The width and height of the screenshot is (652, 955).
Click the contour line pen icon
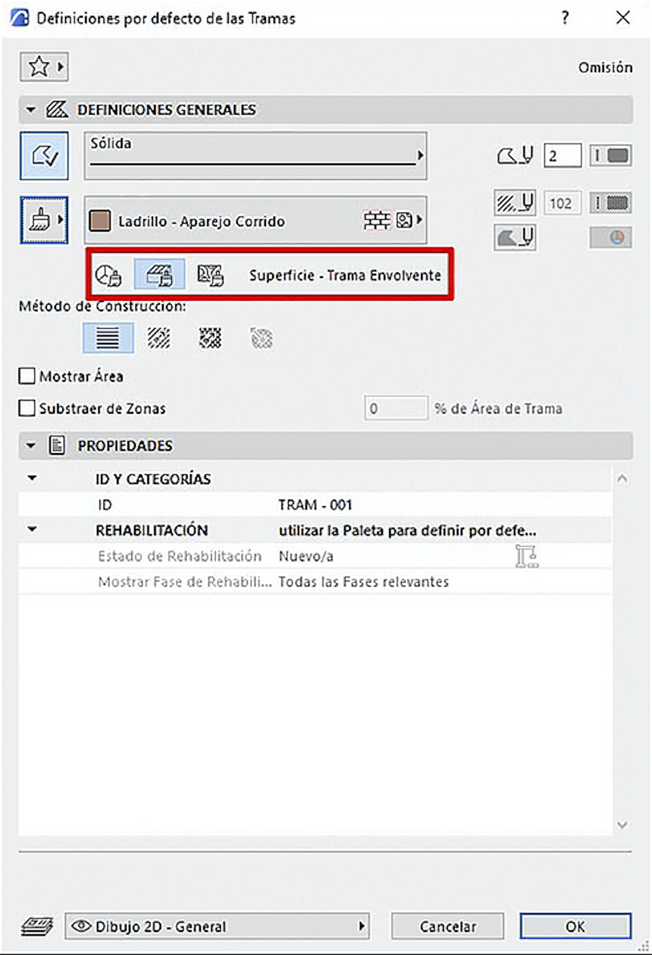[514, 156]
